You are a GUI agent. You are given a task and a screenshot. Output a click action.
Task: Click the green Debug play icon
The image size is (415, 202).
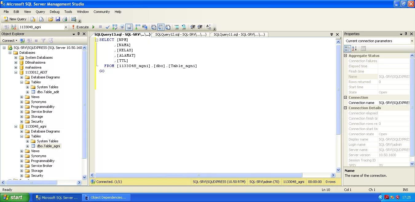click(93, 27)
